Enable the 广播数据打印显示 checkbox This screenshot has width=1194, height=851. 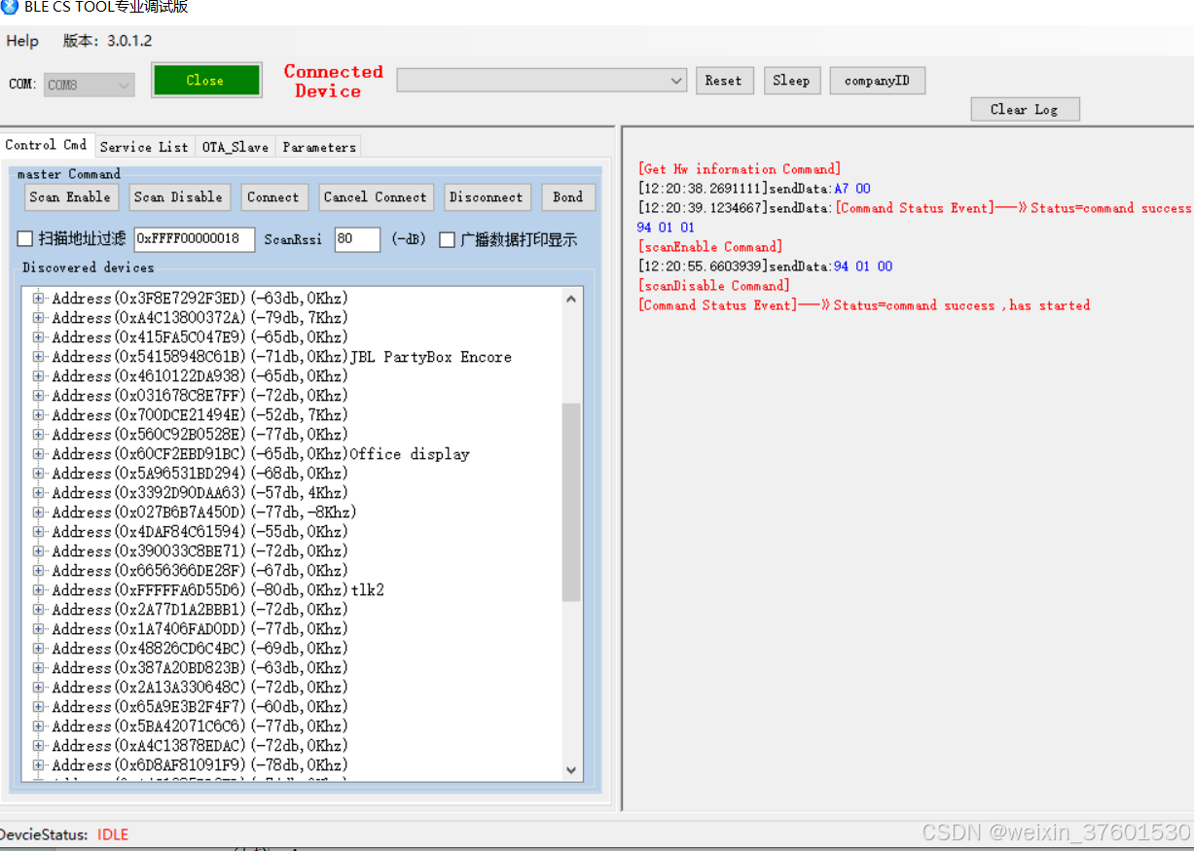448,239
